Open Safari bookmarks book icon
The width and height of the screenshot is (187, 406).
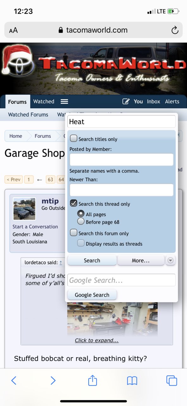[132, 381]
